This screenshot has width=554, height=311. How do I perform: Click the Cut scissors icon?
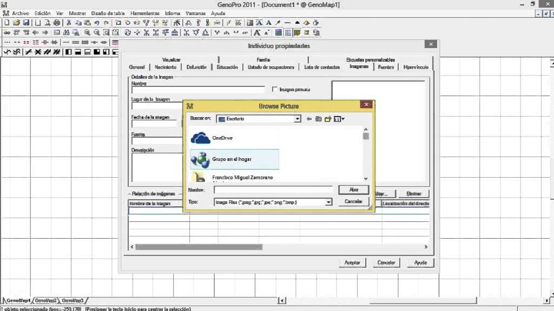coord(69,23)
